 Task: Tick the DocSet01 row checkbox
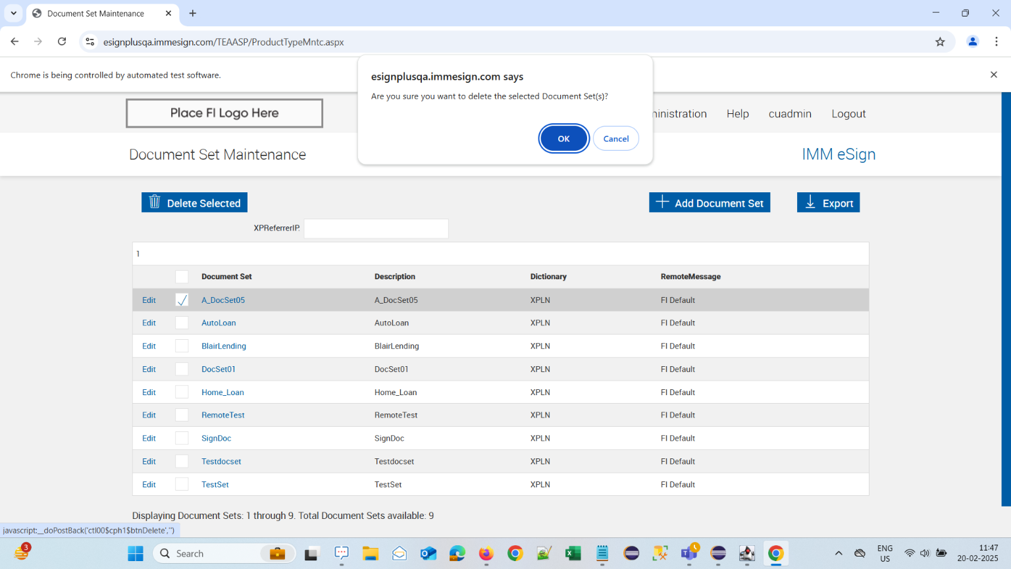point(182,369)
